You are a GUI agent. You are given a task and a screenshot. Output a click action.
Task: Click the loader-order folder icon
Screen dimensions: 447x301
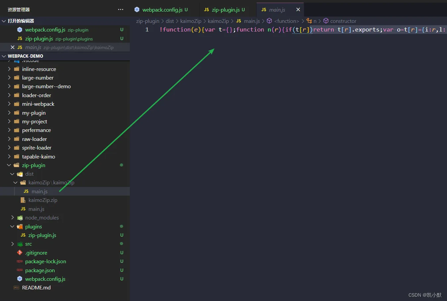(x=17, y=95)
